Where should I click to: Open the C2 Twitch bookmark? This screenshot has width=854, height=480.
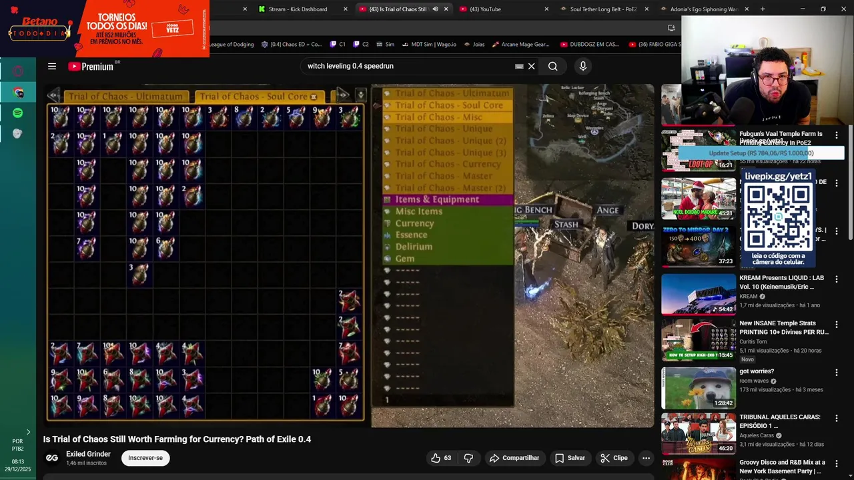pos(361,45)
